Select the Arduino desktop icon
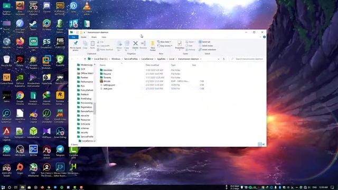The width and height of the screenshot is (338, 190). tap(7, 151)
